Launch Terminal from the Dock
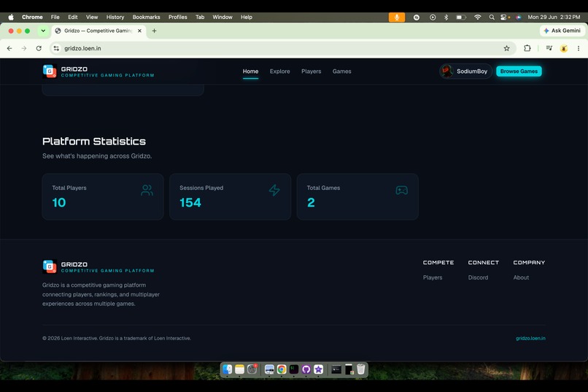Image resolution: width=588 pixels, height=392 pixels. (293, 369)
